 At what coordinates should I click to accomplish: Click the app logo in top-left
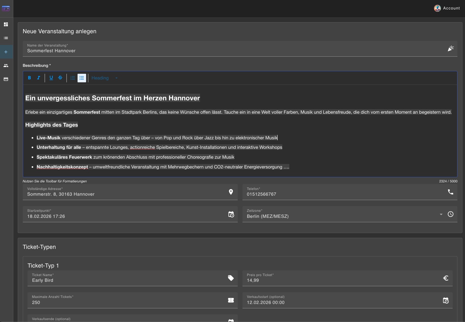(x=6, y=9)
